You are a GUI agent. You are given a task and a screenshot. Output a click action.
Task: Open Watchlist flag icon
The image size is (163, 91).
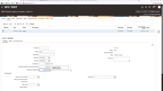coord(150,7)
